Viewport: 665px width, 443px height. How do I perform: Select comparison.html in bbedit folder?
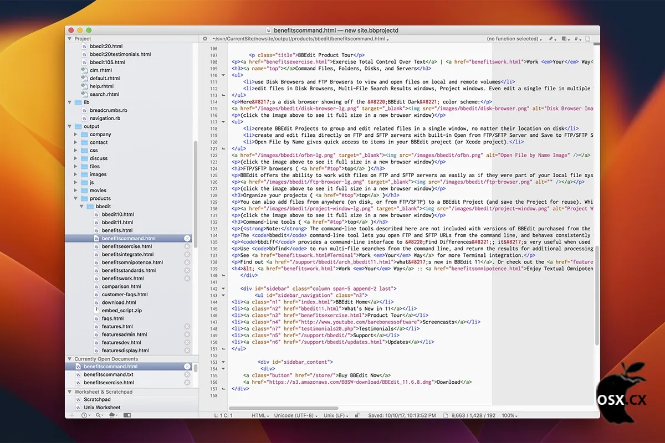pyautogui.click(x=121, y=286)
